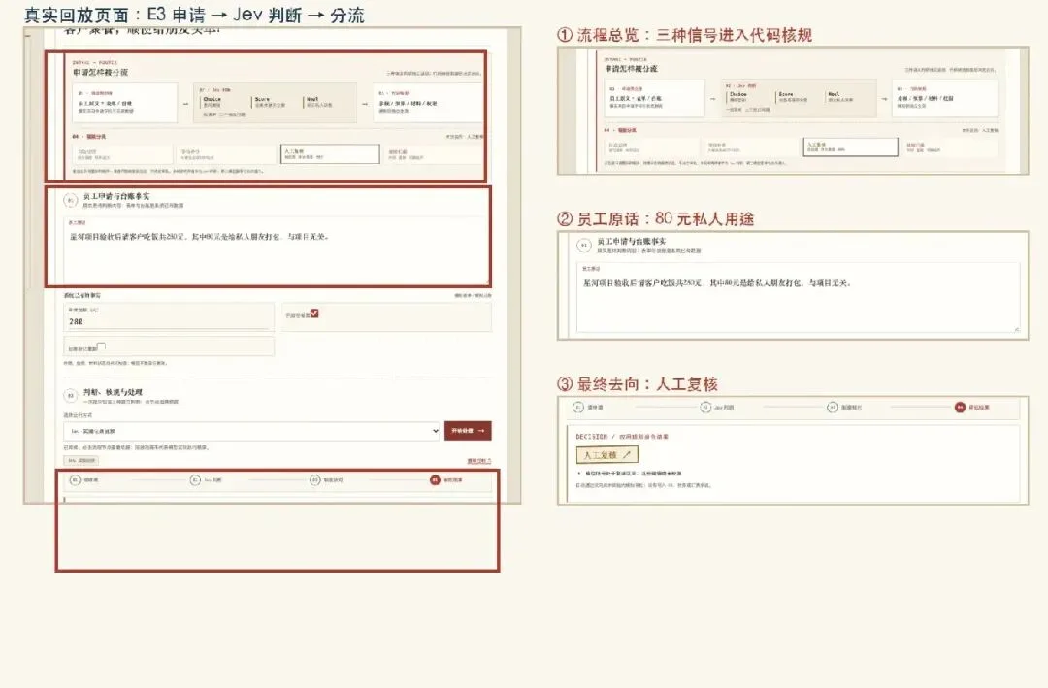Click the highlighted 人工复核 card under heading ① 流程总览
This screenshot has width=1048, height=688.
pos(850,147)
